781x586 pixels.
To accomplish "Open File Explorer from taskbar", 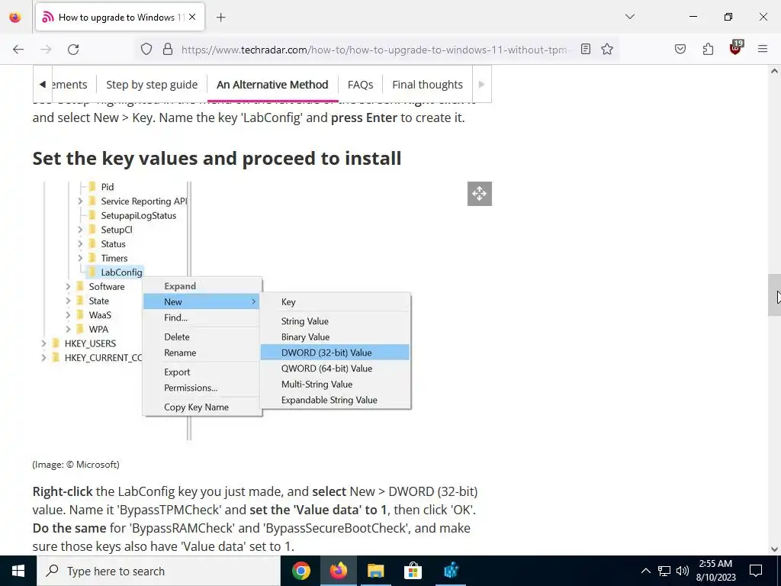I will click(x=375, y=571).
